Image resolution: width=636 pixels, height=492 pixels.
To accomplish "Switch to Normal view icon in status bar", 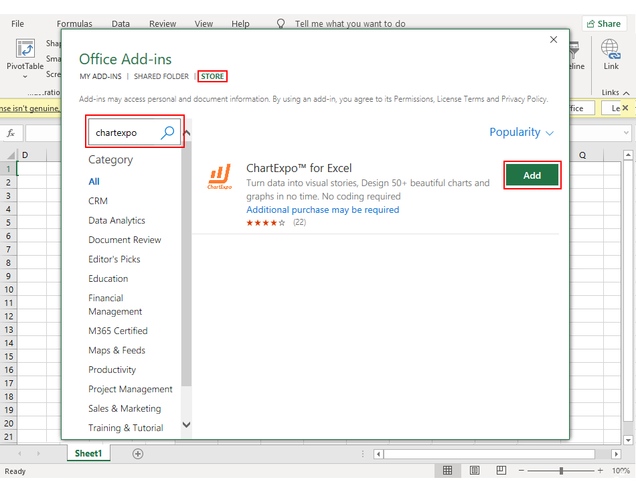I will pyautogui.click(x=447, y=471).
